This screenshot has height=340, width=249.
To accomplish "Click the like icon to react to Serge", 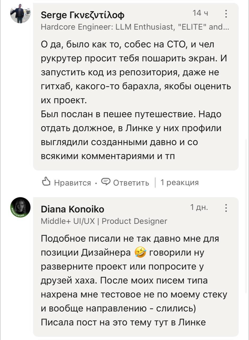I will coord(47,182).
